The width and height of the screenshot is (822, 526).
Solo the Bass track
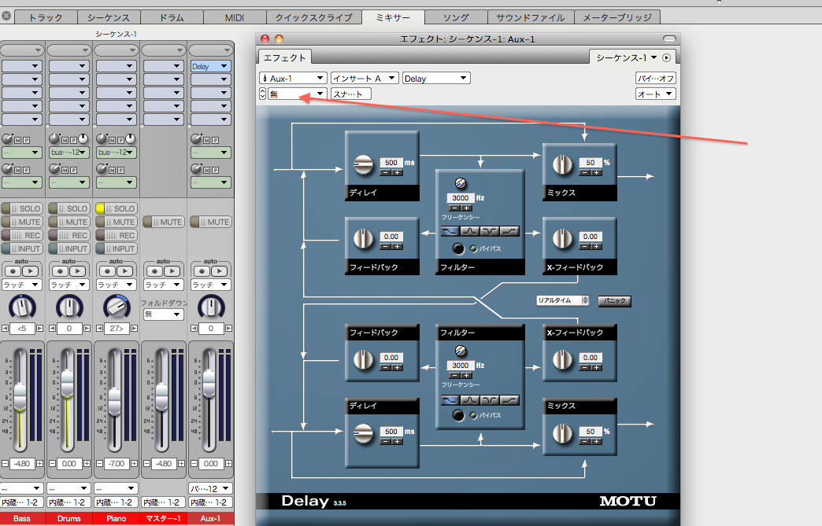(x=22, y=208)
